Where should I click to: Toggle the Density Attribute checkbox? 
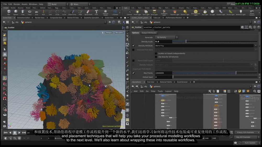click(x=133, y=46)
